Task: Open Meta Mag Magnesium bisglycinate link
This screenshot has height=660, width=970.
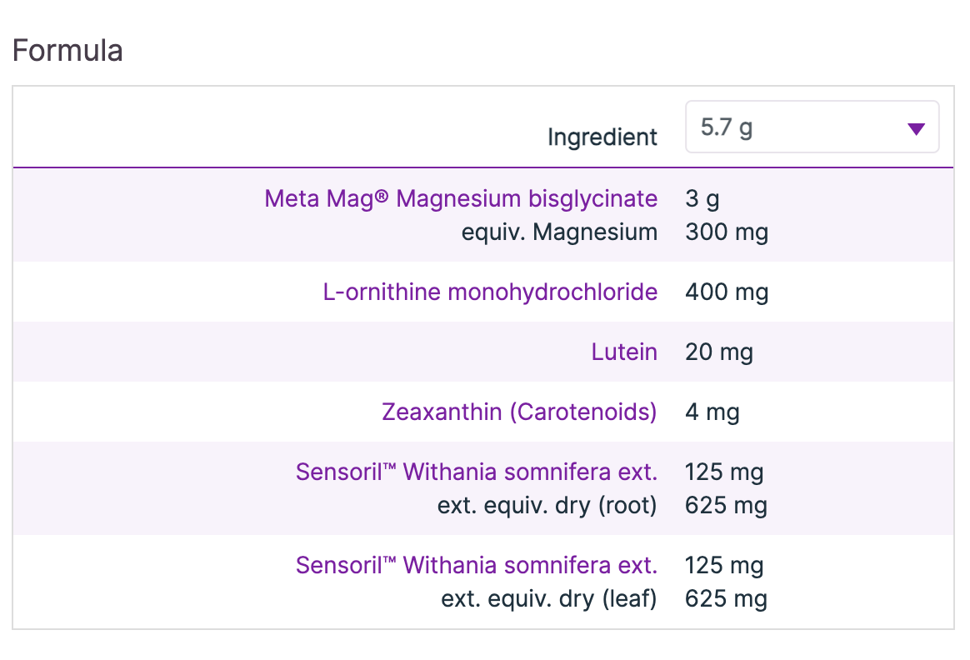Action: (461, 198)
